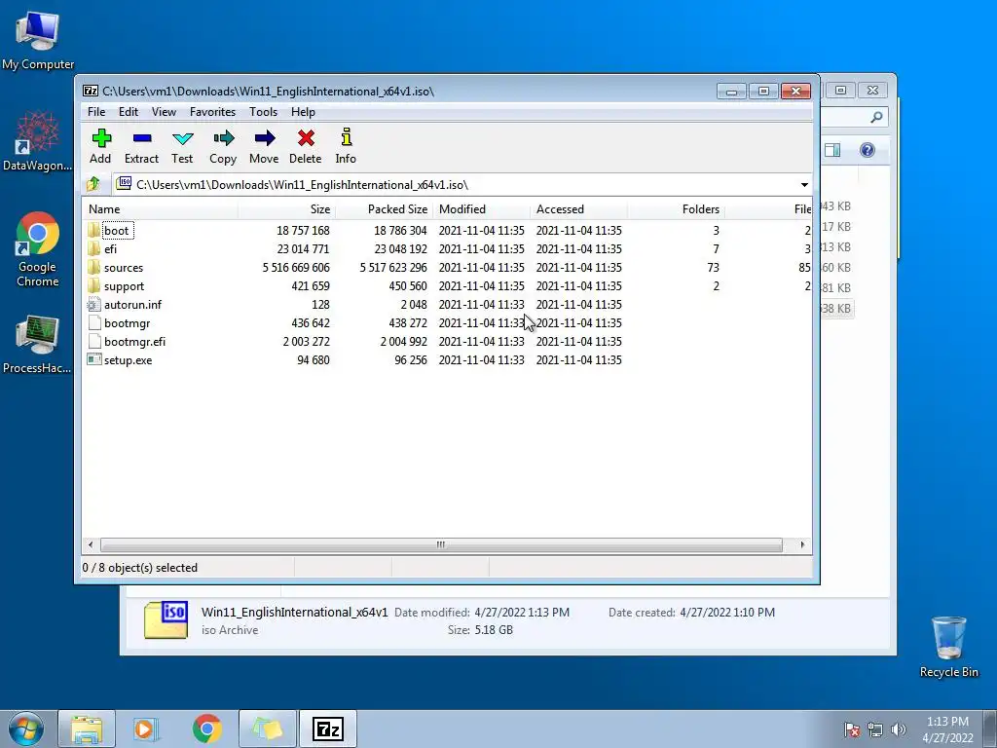Select sources size 5 516 669 606
This screenshot has width=997, height=748.
point(296,268)
